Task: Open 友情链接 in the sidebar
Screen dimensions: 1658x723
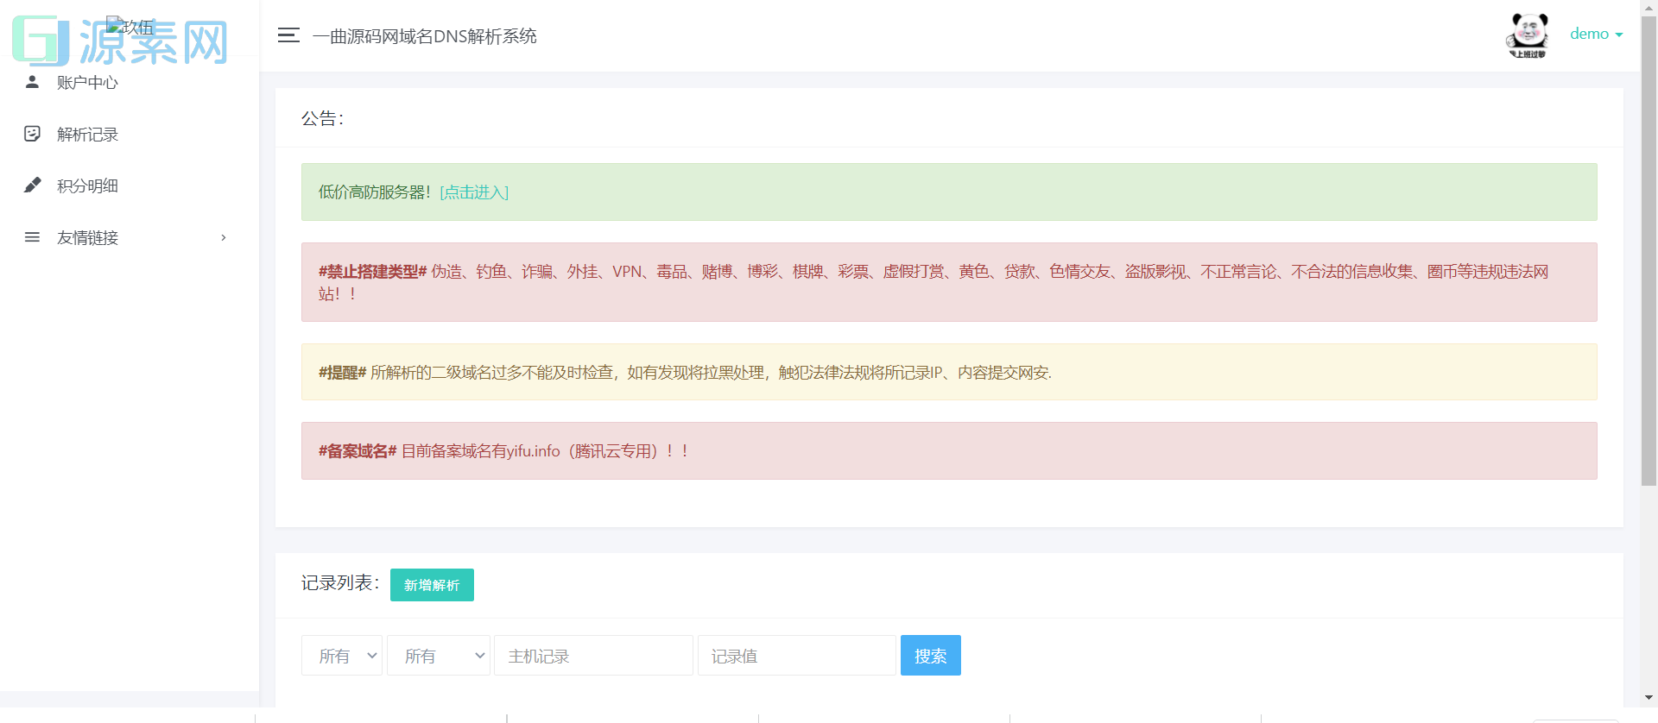Action: [x=130, y=237]
